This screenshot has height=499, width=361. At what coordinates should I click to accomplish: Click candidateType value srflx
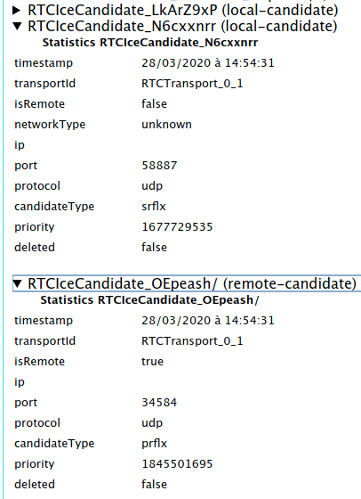click(x=154, y=207)
